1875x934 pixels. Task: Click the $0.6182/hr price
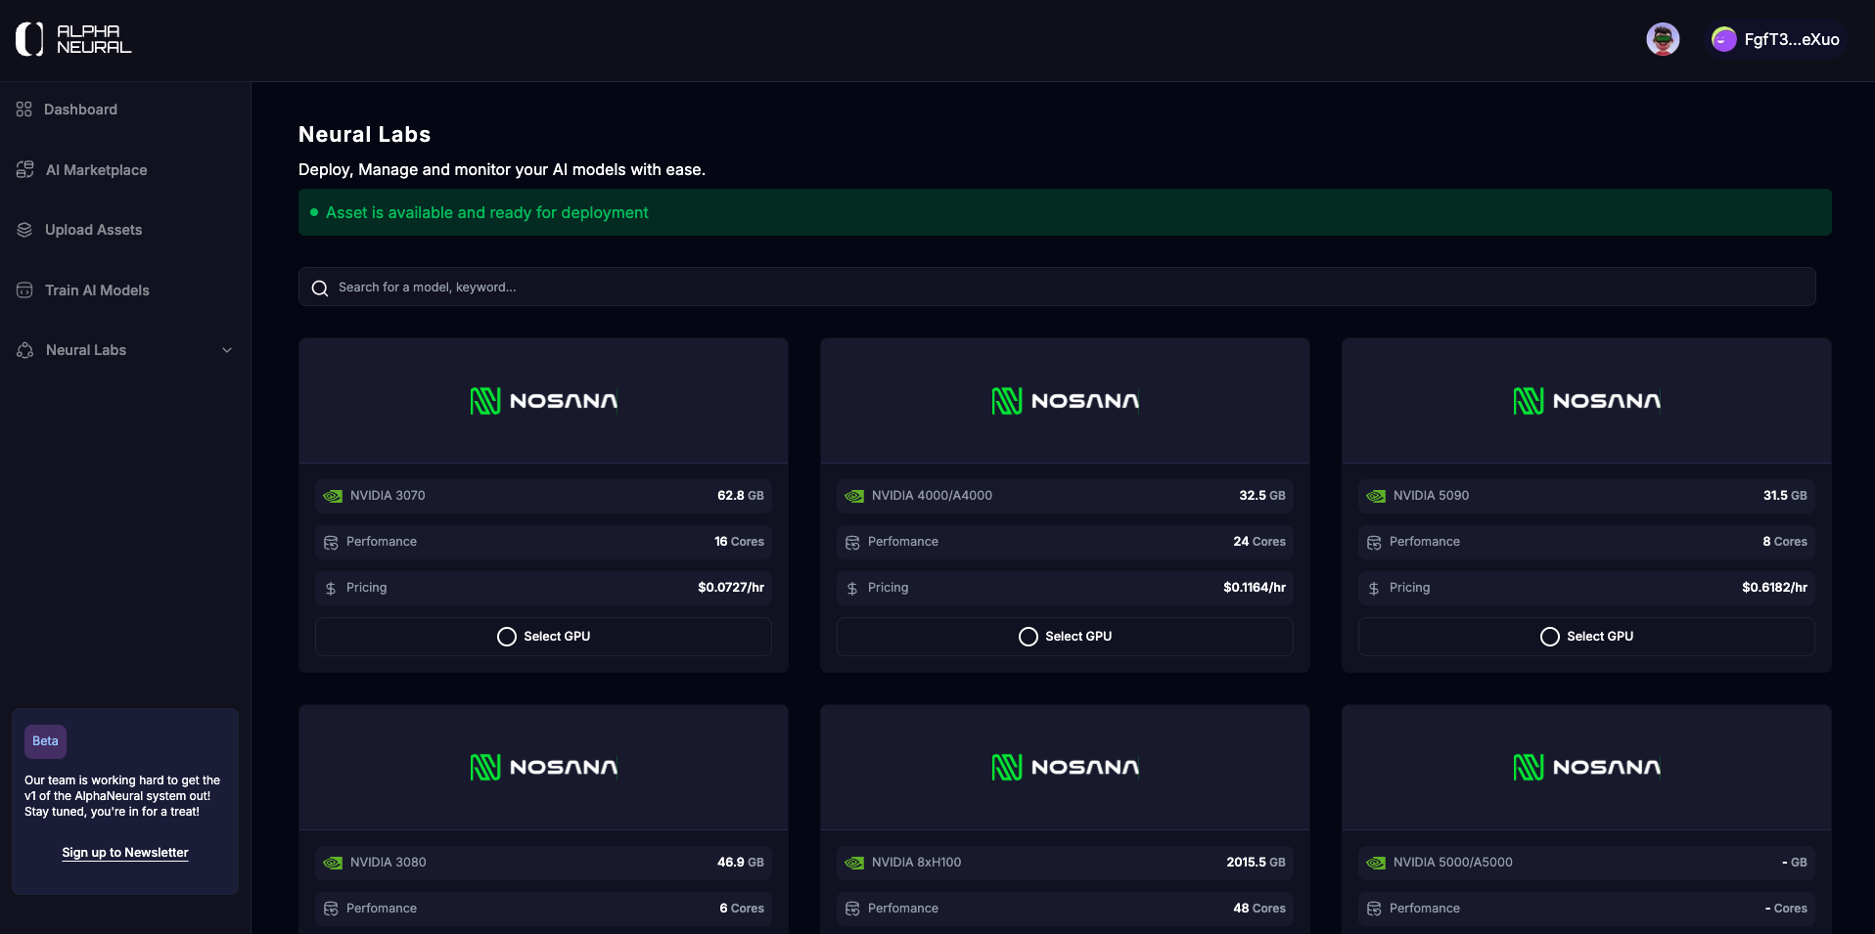1774,588
